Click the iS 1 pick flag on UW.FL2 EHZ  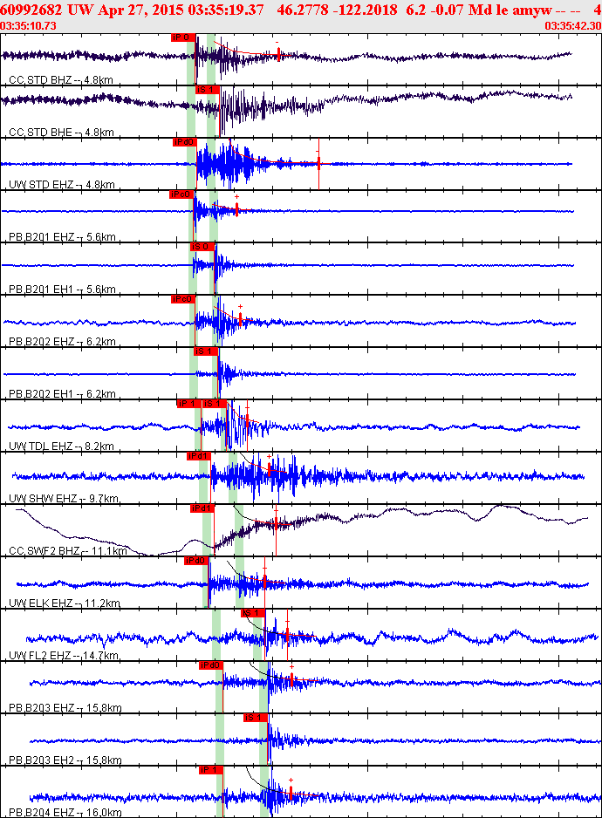(x=253, y=613)
